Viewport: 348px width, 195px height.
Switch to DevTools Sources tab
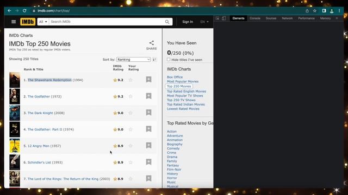coord(271,18)
